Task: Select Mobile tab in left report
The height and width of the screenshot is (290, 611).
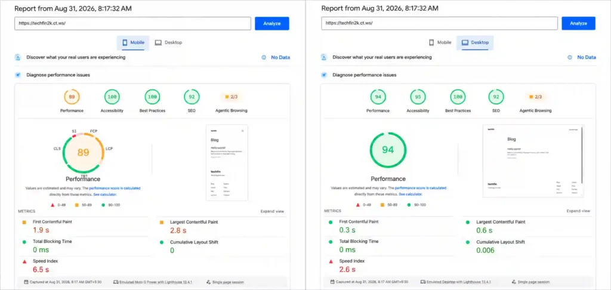Action: tap(133, 42)
